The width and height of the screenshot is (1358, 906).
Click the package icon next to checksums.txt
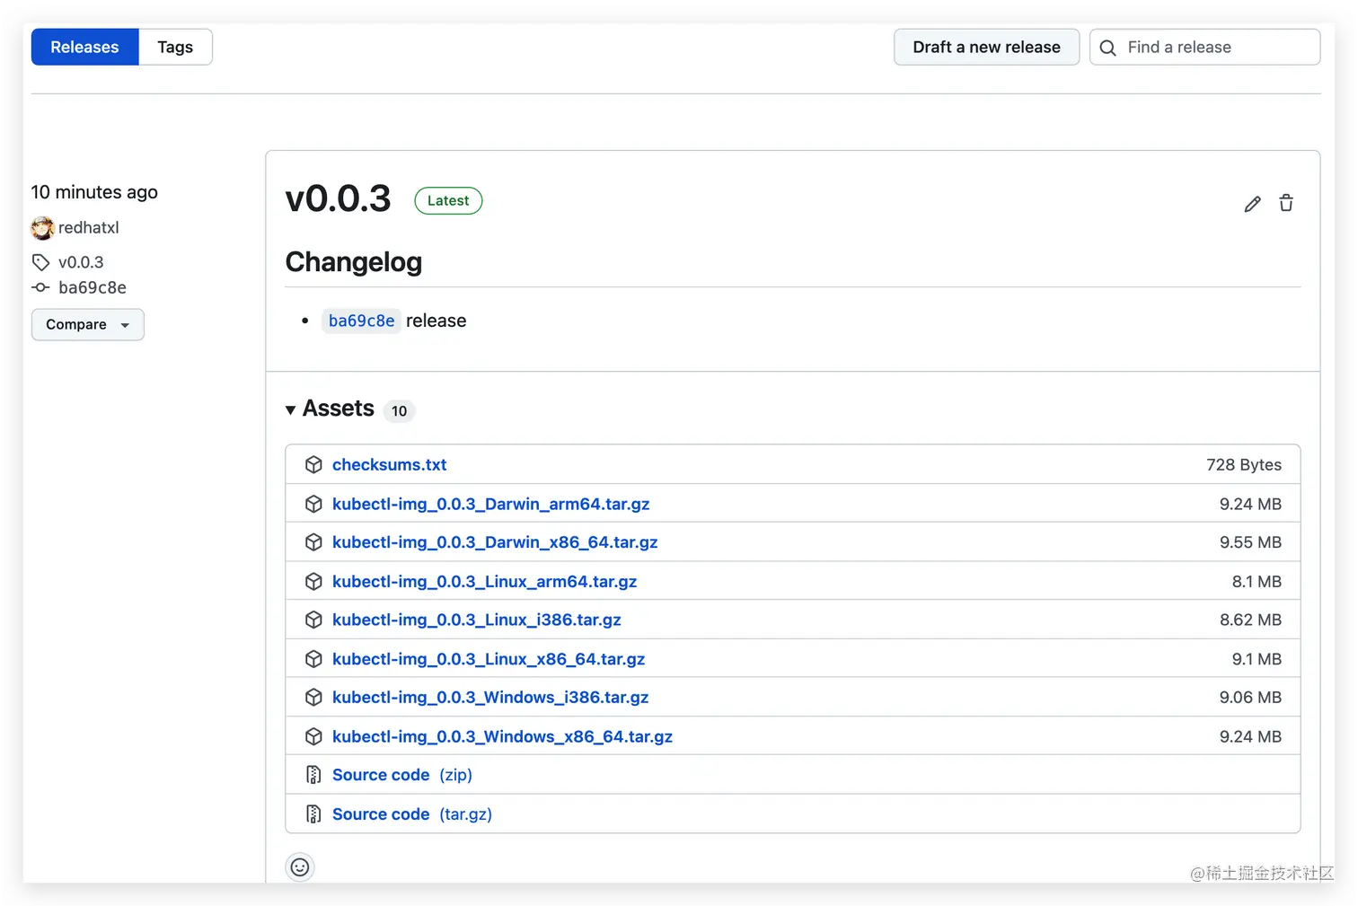313,464
